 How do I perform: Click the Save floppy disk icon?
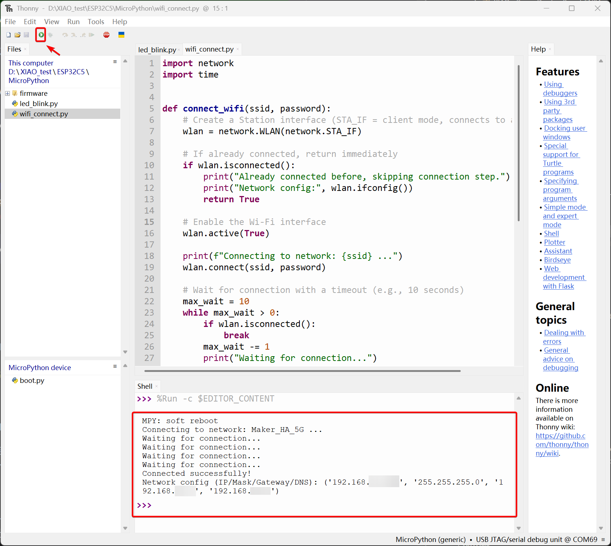[x=26, y=35]
